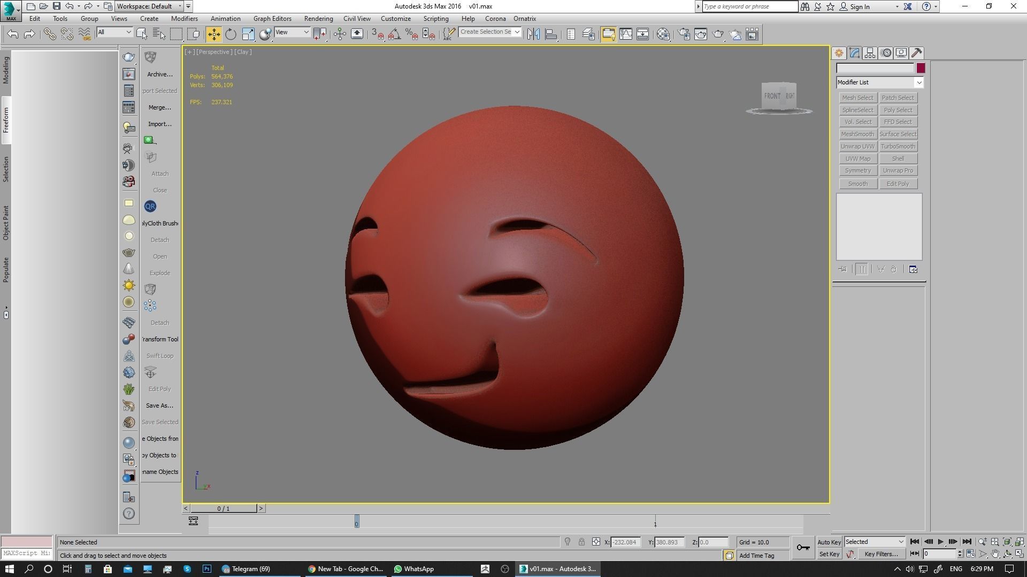Viewport: 1027px width, 577px height.
Task: Click the Edit Poly modifier button
Action: (898, 184)
